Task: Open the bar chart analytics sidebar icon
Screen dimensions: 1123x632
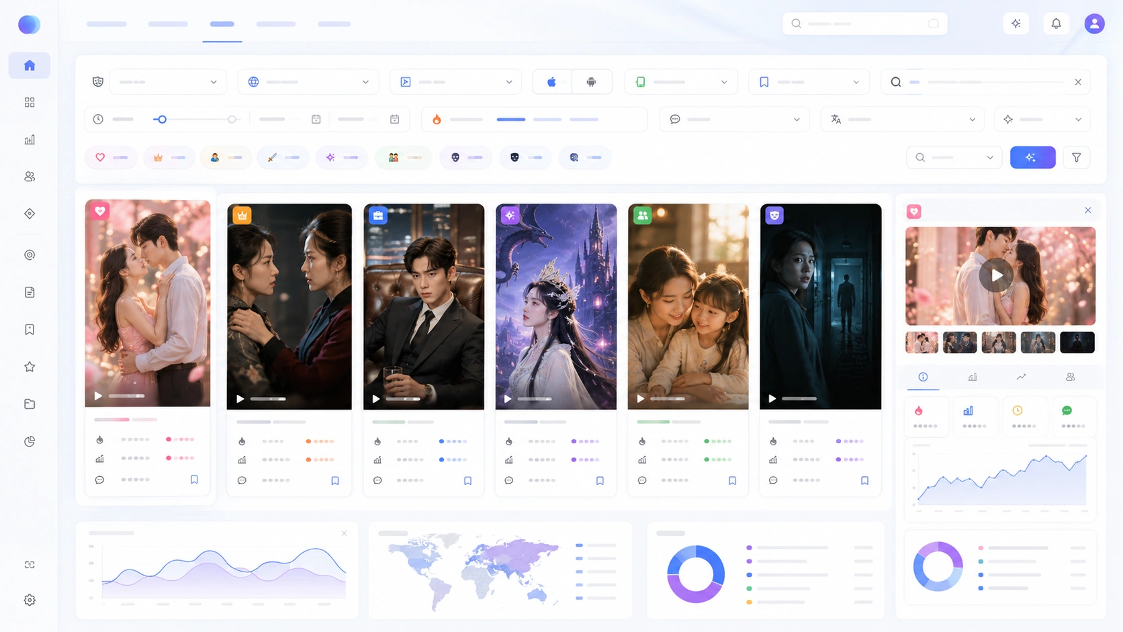Action: (x=30, y=140)
